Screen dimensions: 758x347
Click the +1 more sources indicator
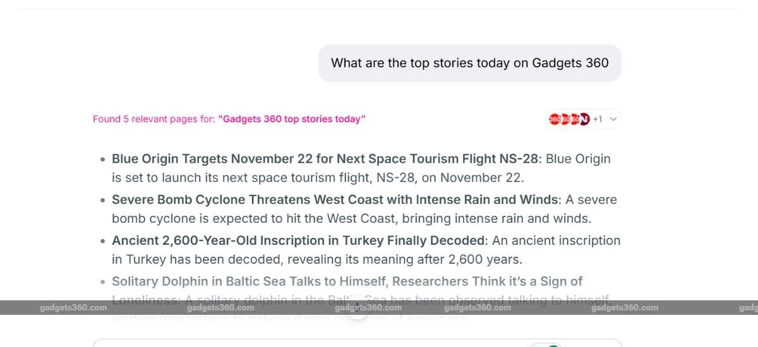(x=598, y=119)
